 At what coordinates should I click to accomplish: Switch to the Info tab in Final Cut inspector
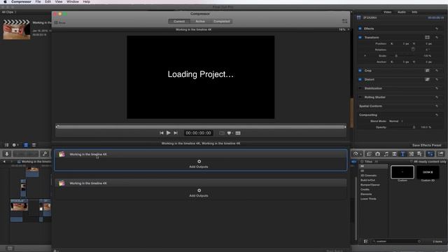414,13
